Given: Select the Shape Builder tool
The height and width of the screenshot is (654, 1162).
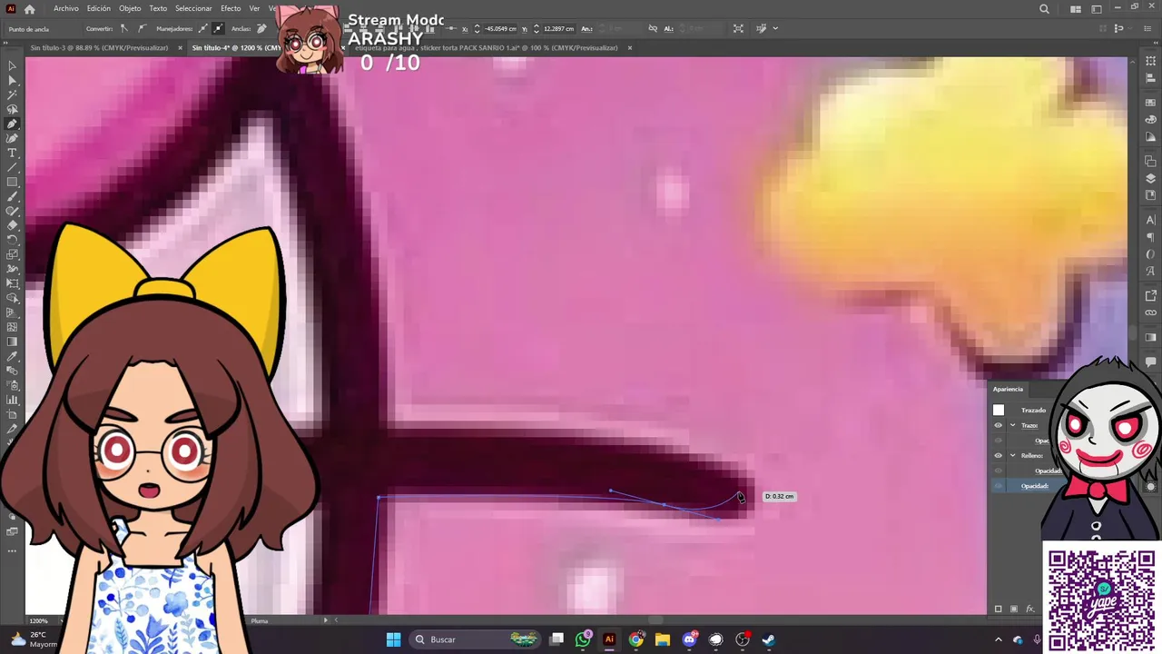Looking at the screenshot, I should click(x=12, y=299).
